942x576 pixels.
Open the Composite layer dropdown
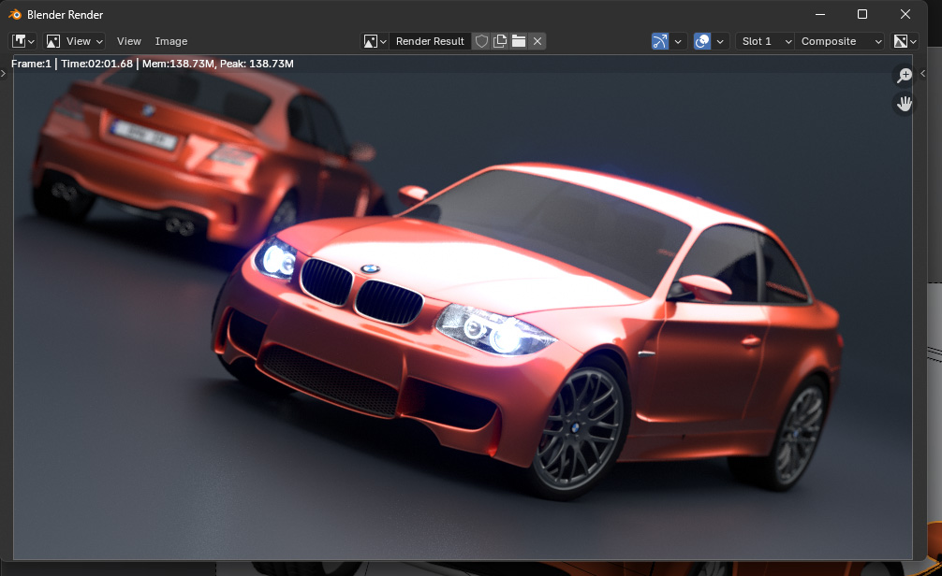pyautogui.click(x=840, y=41)
